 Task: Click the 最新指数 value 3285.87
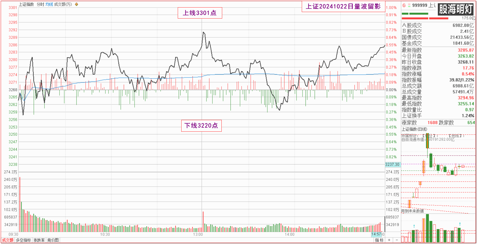click(x=466, y=50)
